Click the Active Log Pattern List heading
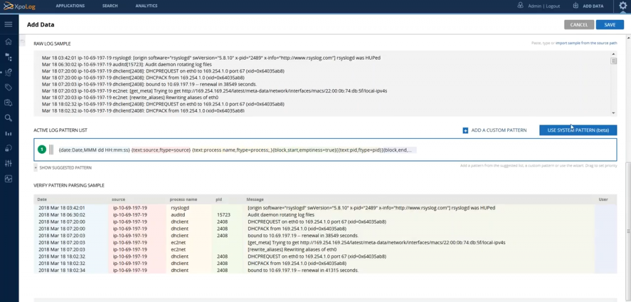 tap(60, 130)
